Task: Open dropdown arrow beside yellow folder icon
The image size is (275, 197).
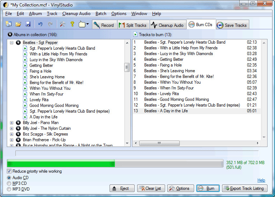Action: point(87,24)
